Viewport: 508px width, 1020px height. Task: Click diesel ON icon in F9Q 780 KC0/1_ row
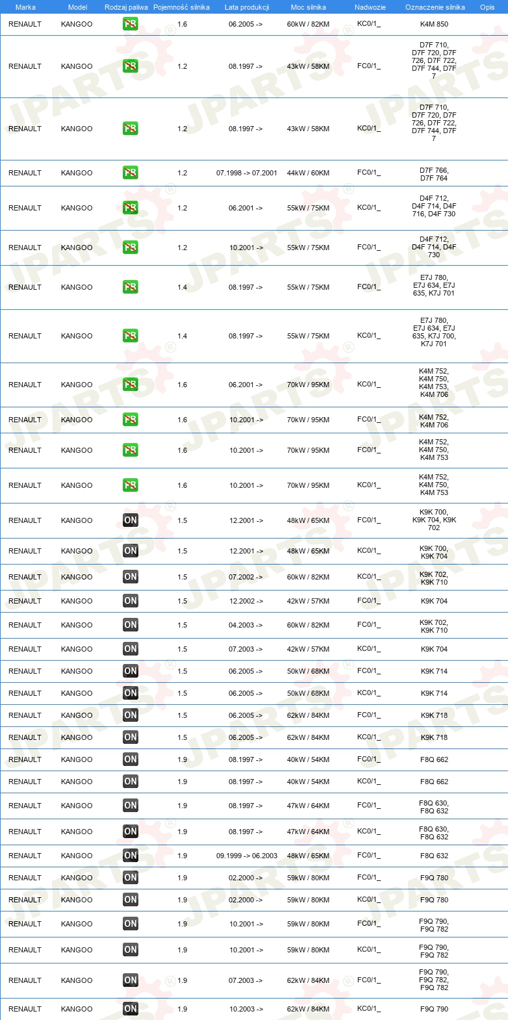pos(131,900)
